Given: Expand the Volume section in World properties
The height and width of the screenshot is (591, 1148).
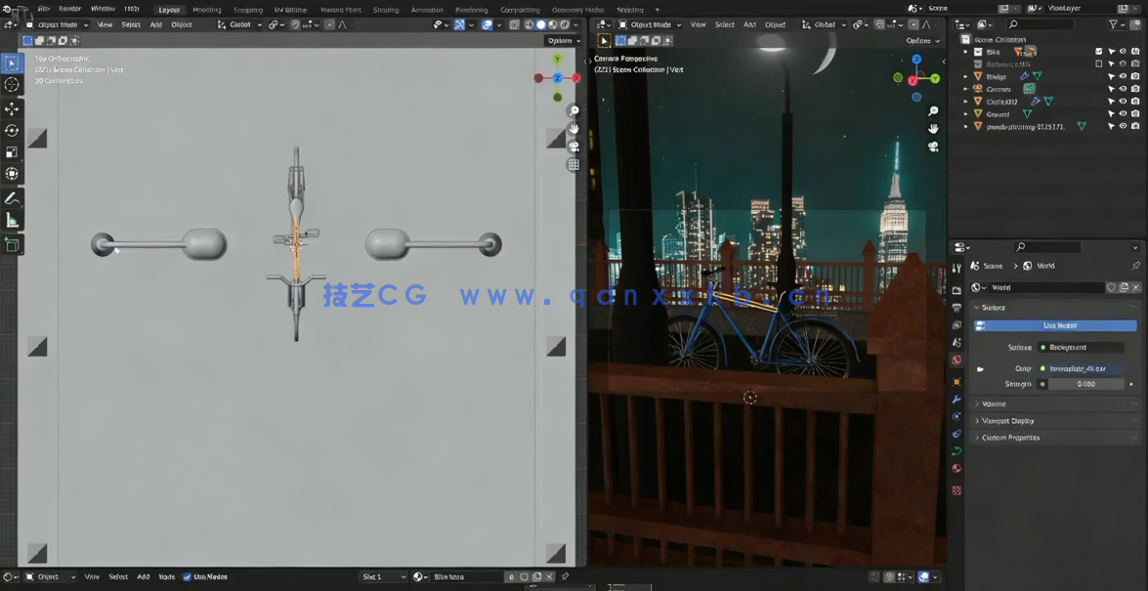Looking at the screenshot, I should [x=997, y=403].
